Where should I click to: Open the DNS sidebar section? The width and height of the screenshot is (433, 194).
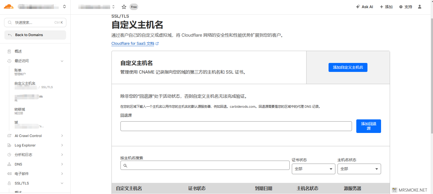[18, 164]
